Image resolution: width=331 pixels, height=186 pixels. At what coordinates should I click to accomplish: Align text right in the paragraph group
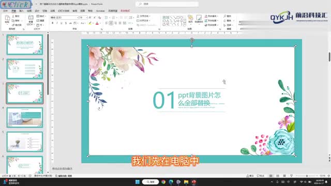[x=115, y=23]
